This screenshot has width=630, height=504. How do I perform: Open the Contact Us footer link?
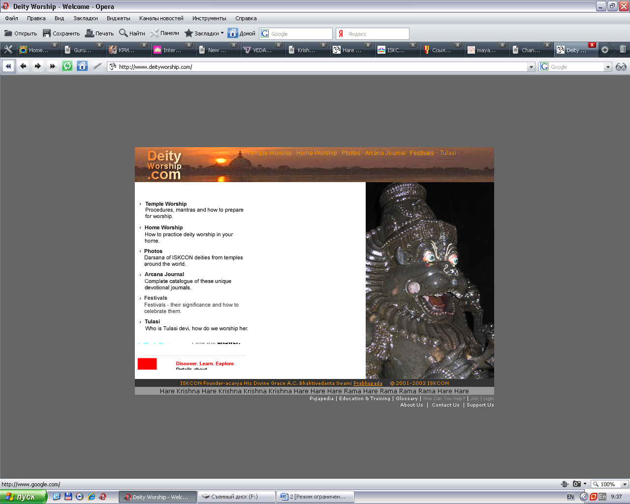pyautogui.click(x=445, y=405)
